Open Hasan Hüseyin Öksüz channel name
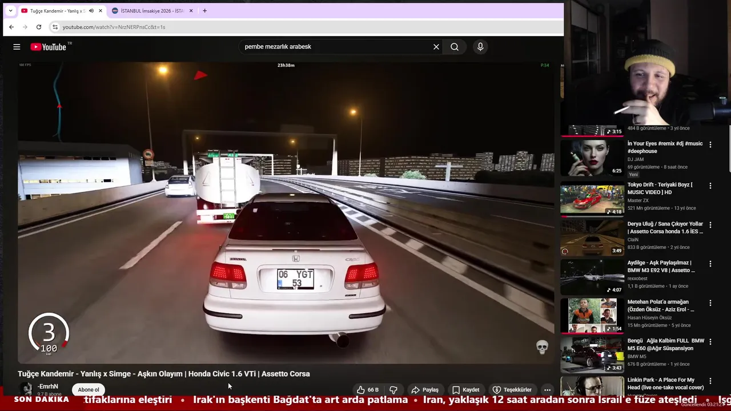 tap(649, 317)
